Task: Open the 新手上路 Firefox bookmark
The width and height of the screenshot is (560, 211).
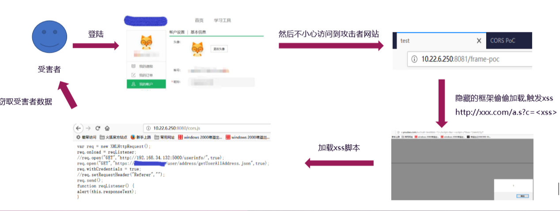Action: click(141, 138)
